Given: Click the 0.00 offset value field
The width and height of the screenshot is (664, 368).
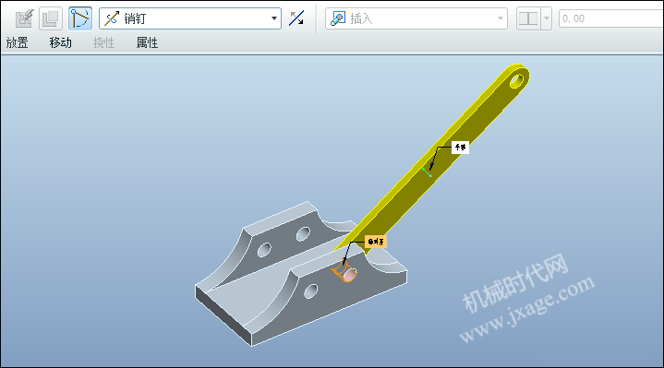Looking at the screenshot, I should coord(611,18).
